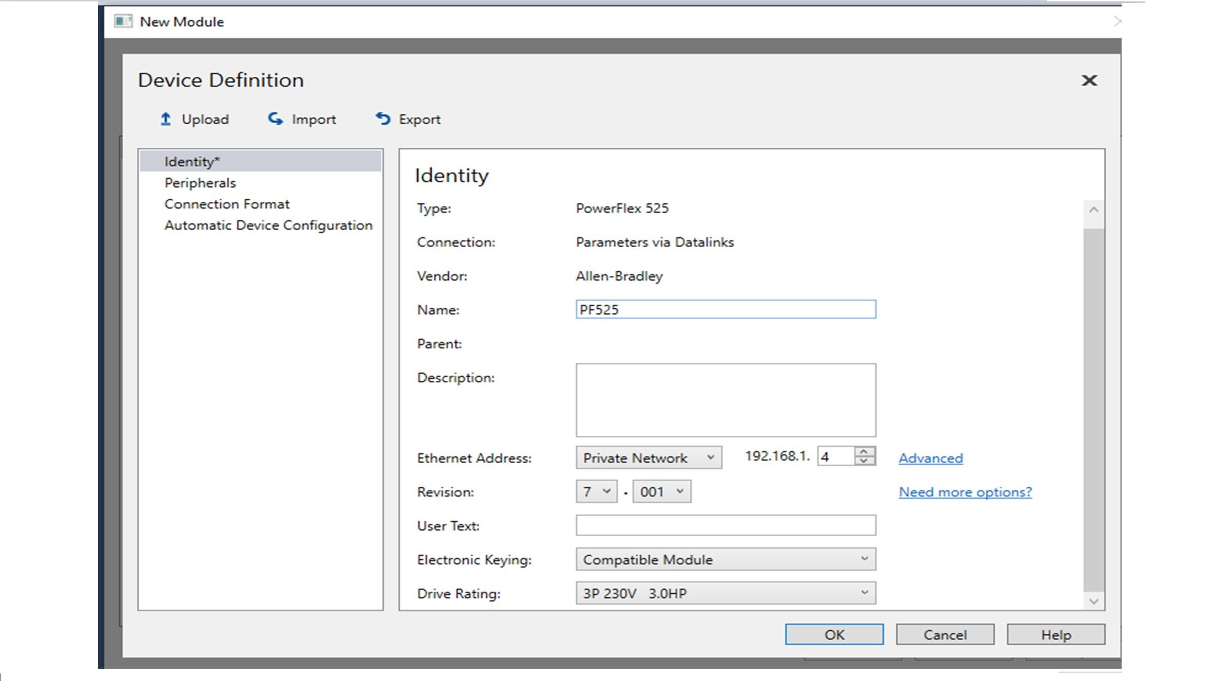1212x681 pixels.
Task: Select the Automatic Device Configuration section
Action: click(x=268, y=224)
